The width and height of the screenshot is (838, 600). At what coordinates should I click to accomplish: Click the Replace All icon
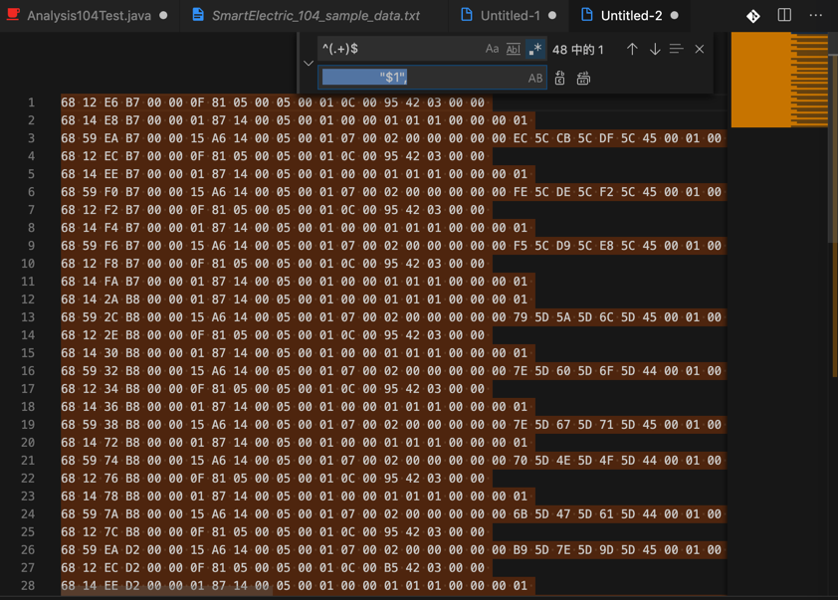tap(583, 78)
